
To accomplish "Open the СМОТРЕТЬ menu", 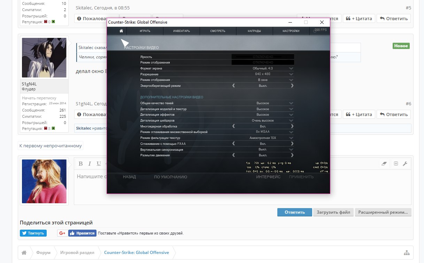I will point(218,31).
